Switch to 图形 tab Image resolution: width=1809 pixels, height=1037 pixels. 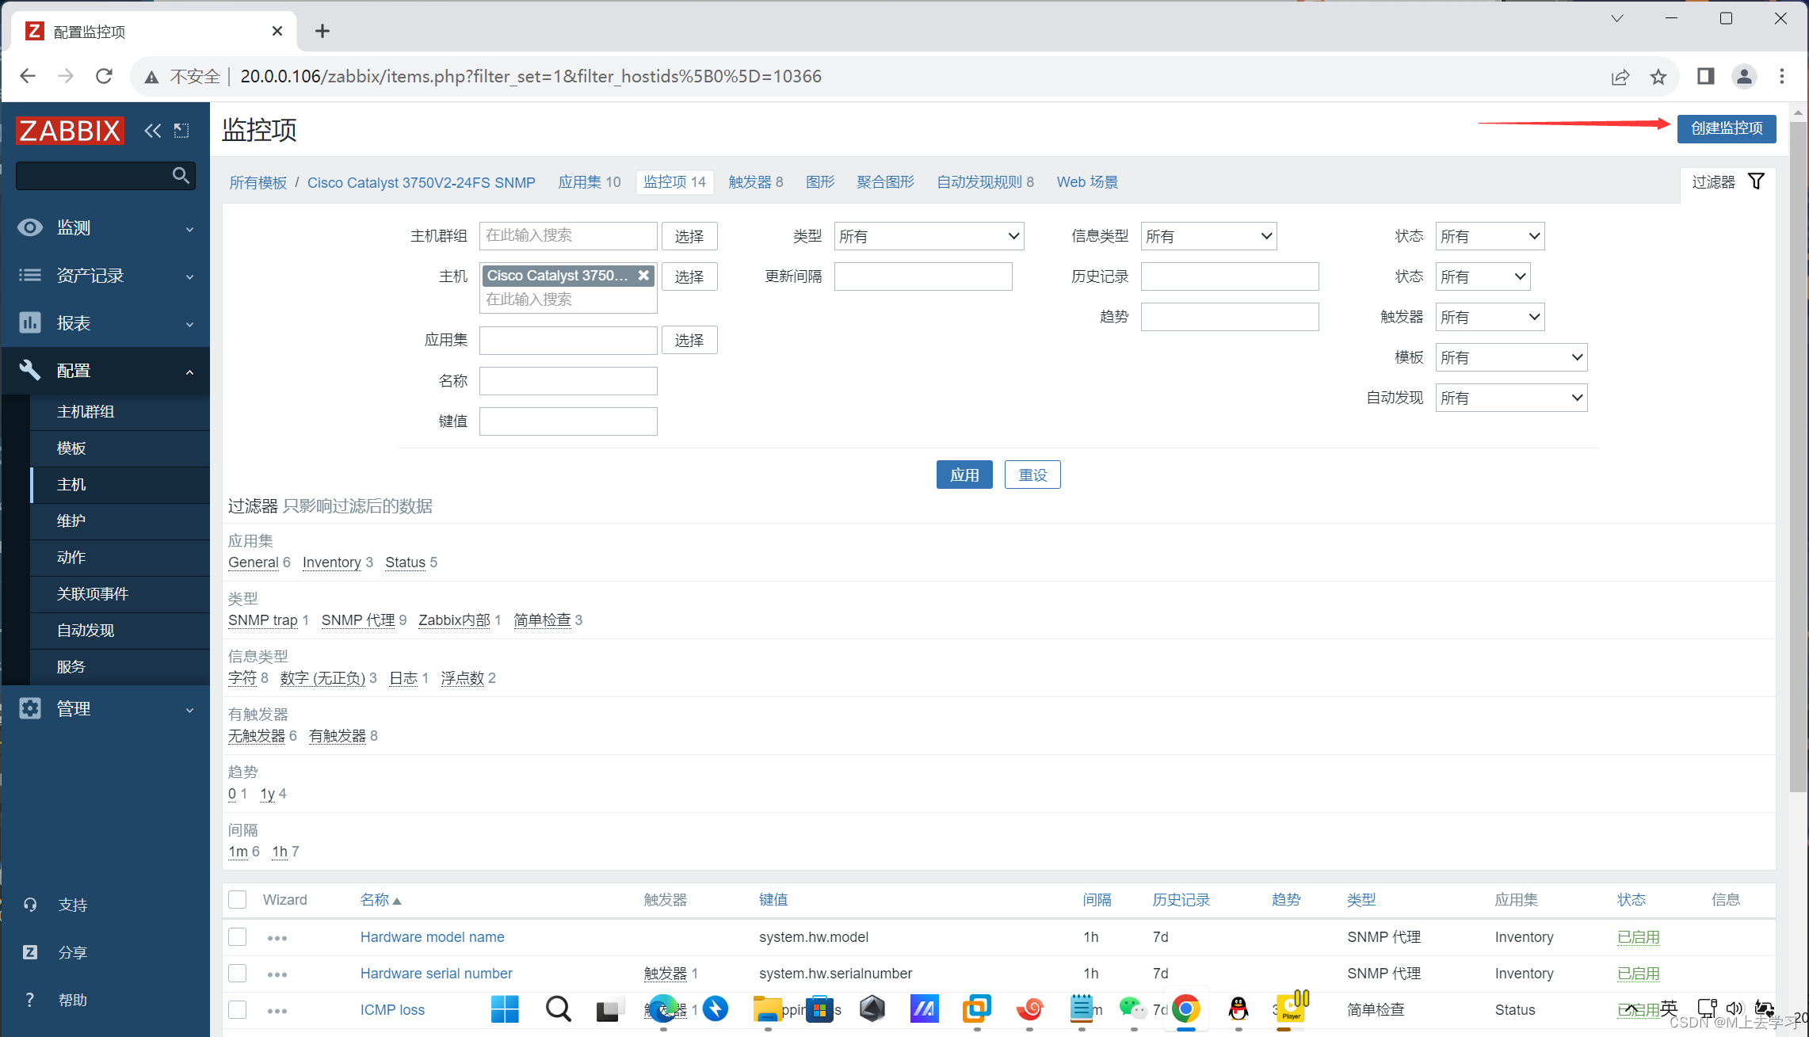pos(820,182)
